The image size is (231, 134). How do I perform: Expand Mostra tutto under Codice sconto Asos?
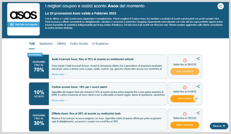[x=59, y=100]
